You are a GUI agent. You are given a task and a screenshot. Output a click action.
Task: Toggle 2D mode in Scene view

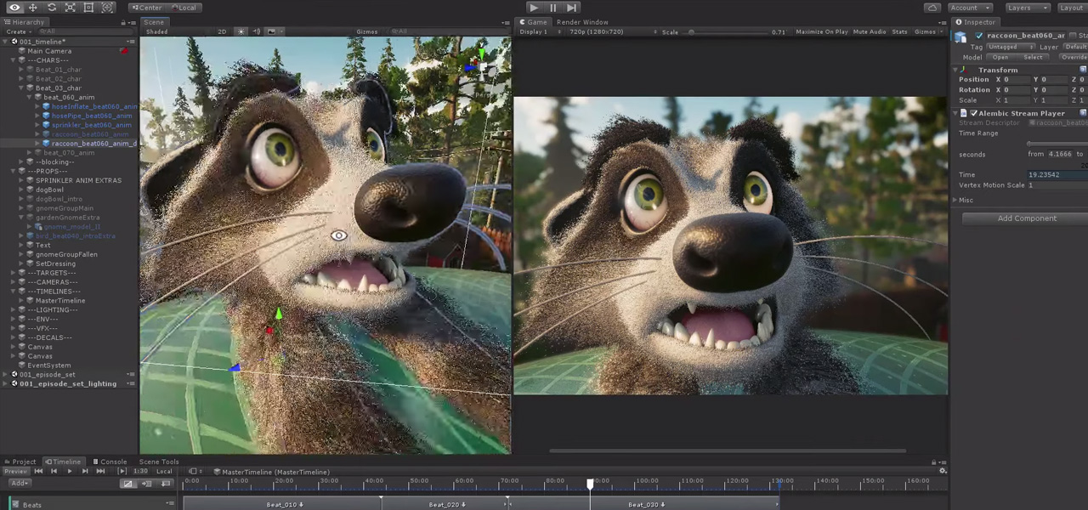click(x=222, y=31)
